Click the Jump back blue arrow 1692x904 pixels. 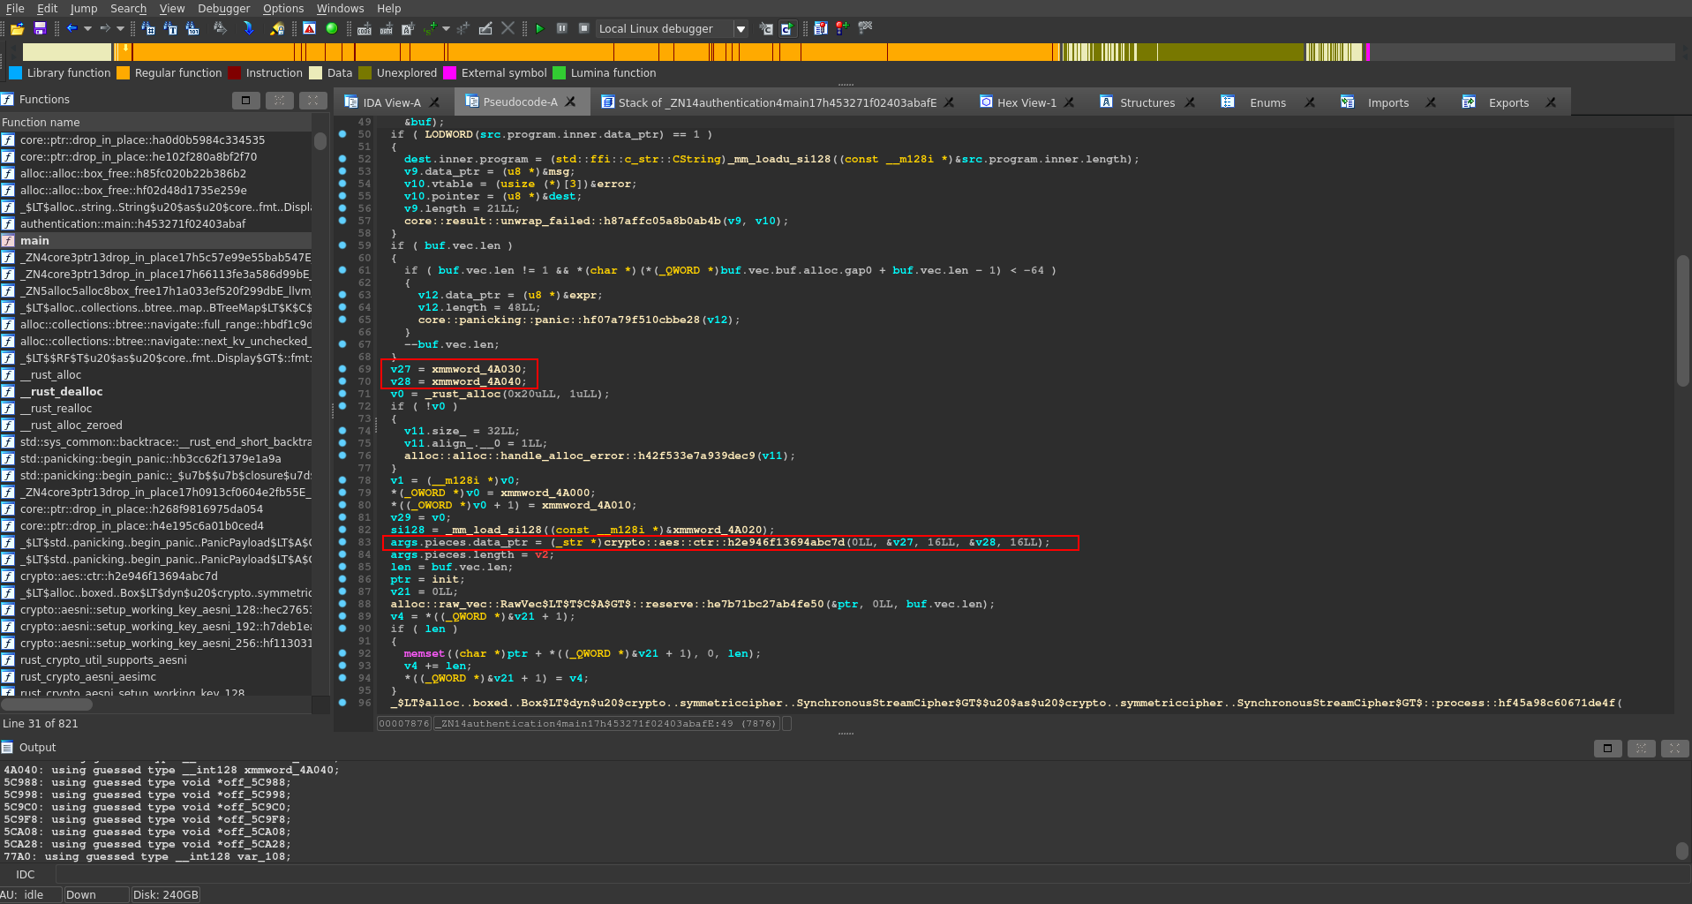72,29
